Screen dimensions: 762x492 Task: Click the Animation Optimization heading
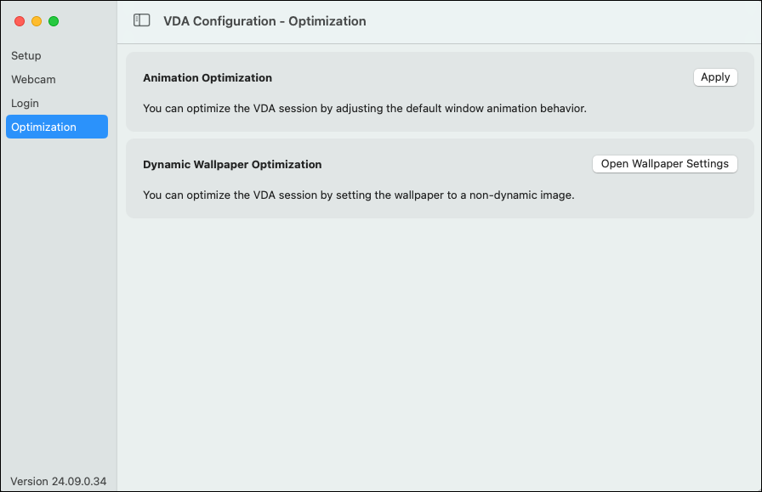(x=208, y=77)
